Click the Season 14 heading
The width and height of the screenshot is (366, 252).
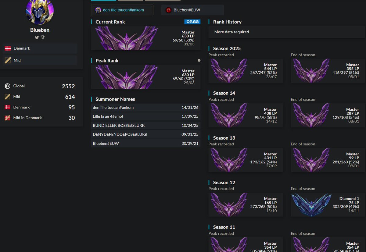tap(224, 93)
